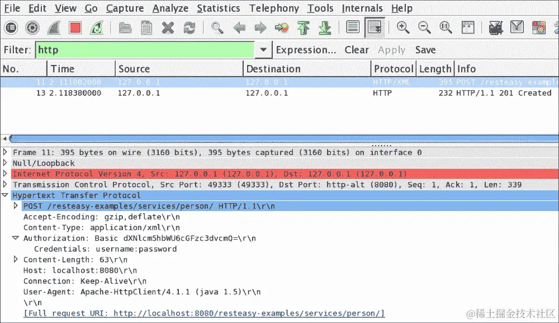The image size is (559, 323).
Task: Zoom out on packet text
Action: tap(424, 27)
